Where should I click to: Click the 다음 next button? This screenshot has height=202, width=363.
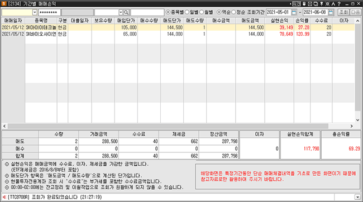(355, 12)
